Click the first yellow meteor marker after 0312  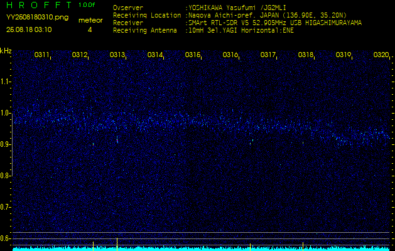click(x=93, y=246)
